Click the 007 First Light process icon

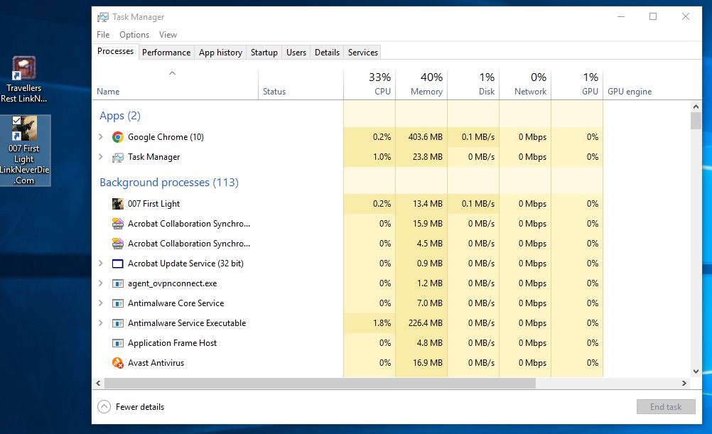(118, 204)
